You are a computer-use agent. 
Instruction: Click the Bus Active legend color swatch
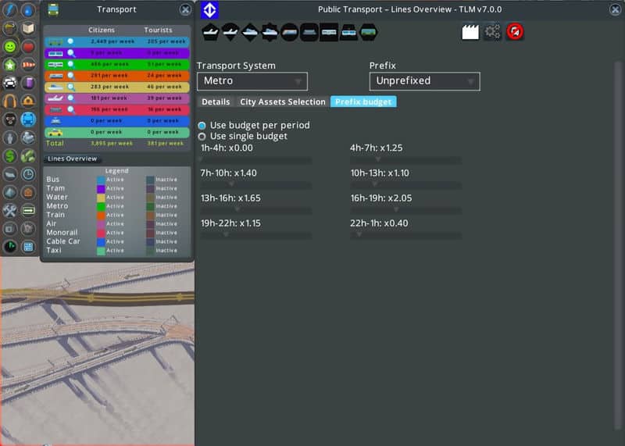pos(101,180)
